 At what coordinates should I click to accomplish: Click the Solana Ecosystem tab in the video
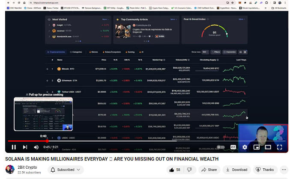point(112,52)
